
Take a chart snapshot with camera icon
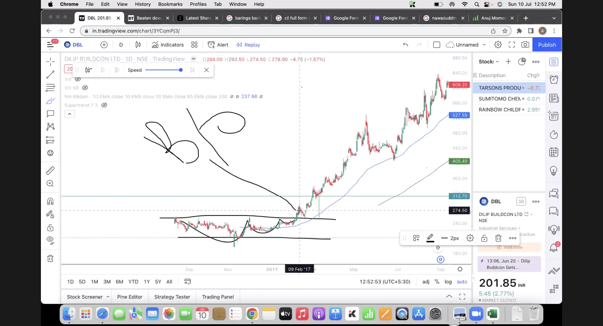click(x=525, y=45)
